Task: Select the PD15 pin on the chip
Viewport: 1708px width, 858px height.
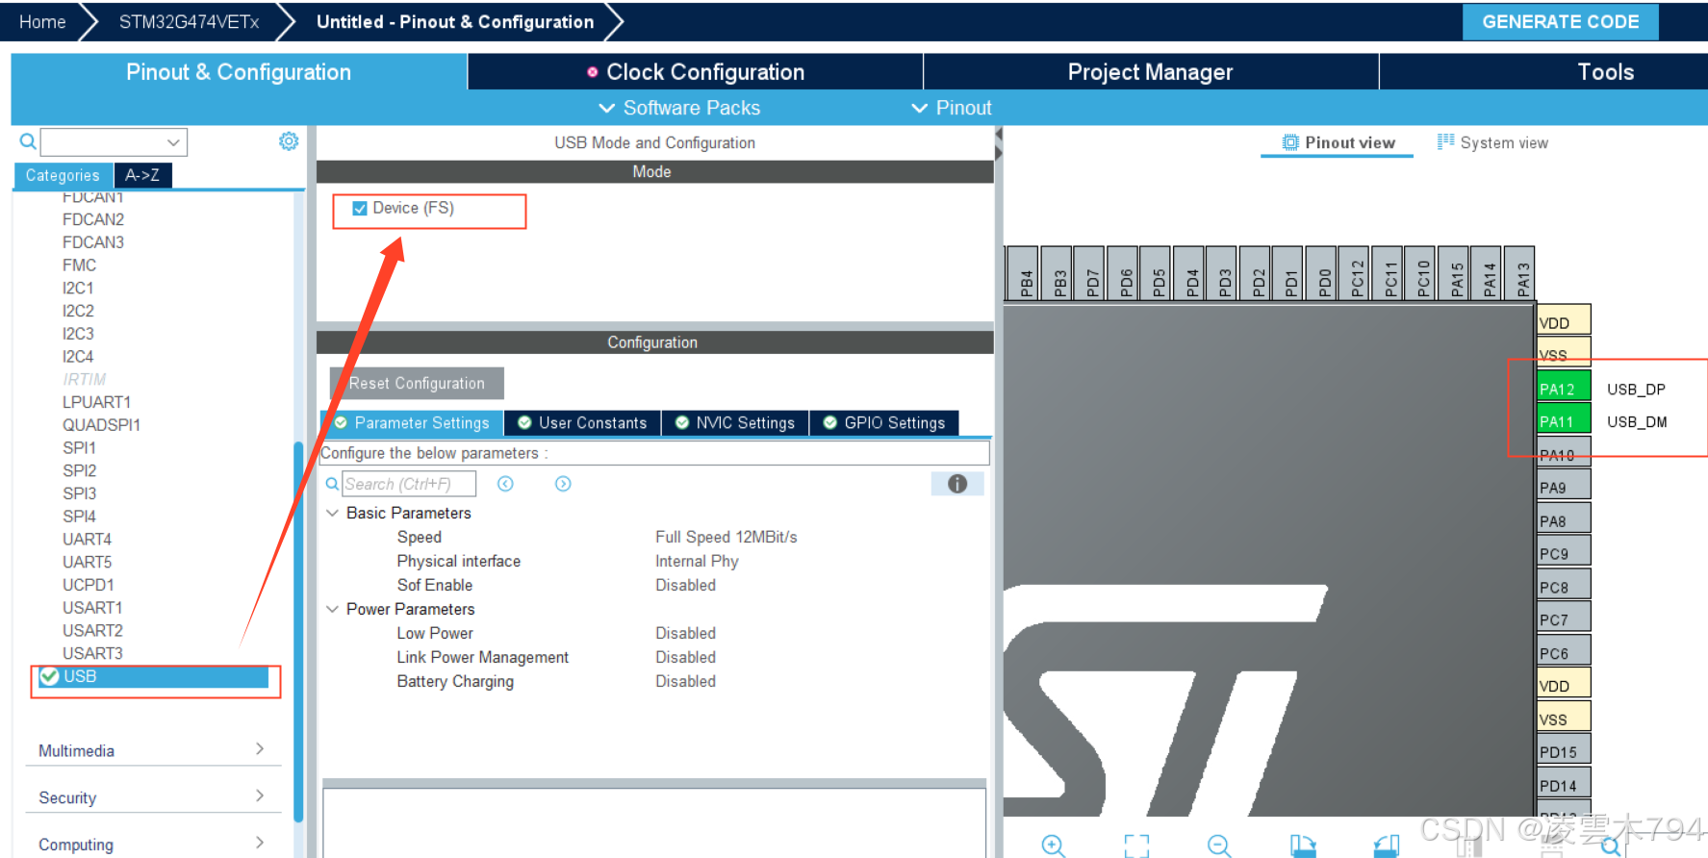Action: (x=1564, y=750)
